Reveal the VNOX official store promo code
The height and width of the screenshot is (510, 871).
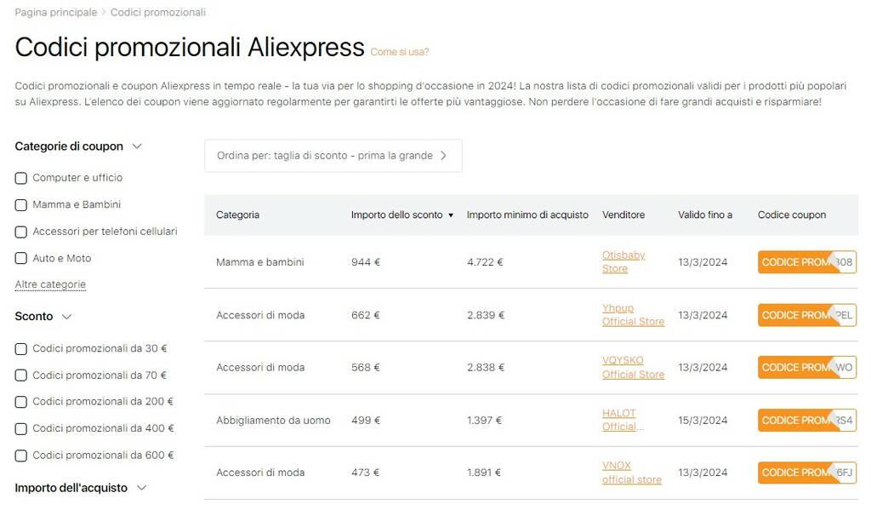[x=805, y=473]
